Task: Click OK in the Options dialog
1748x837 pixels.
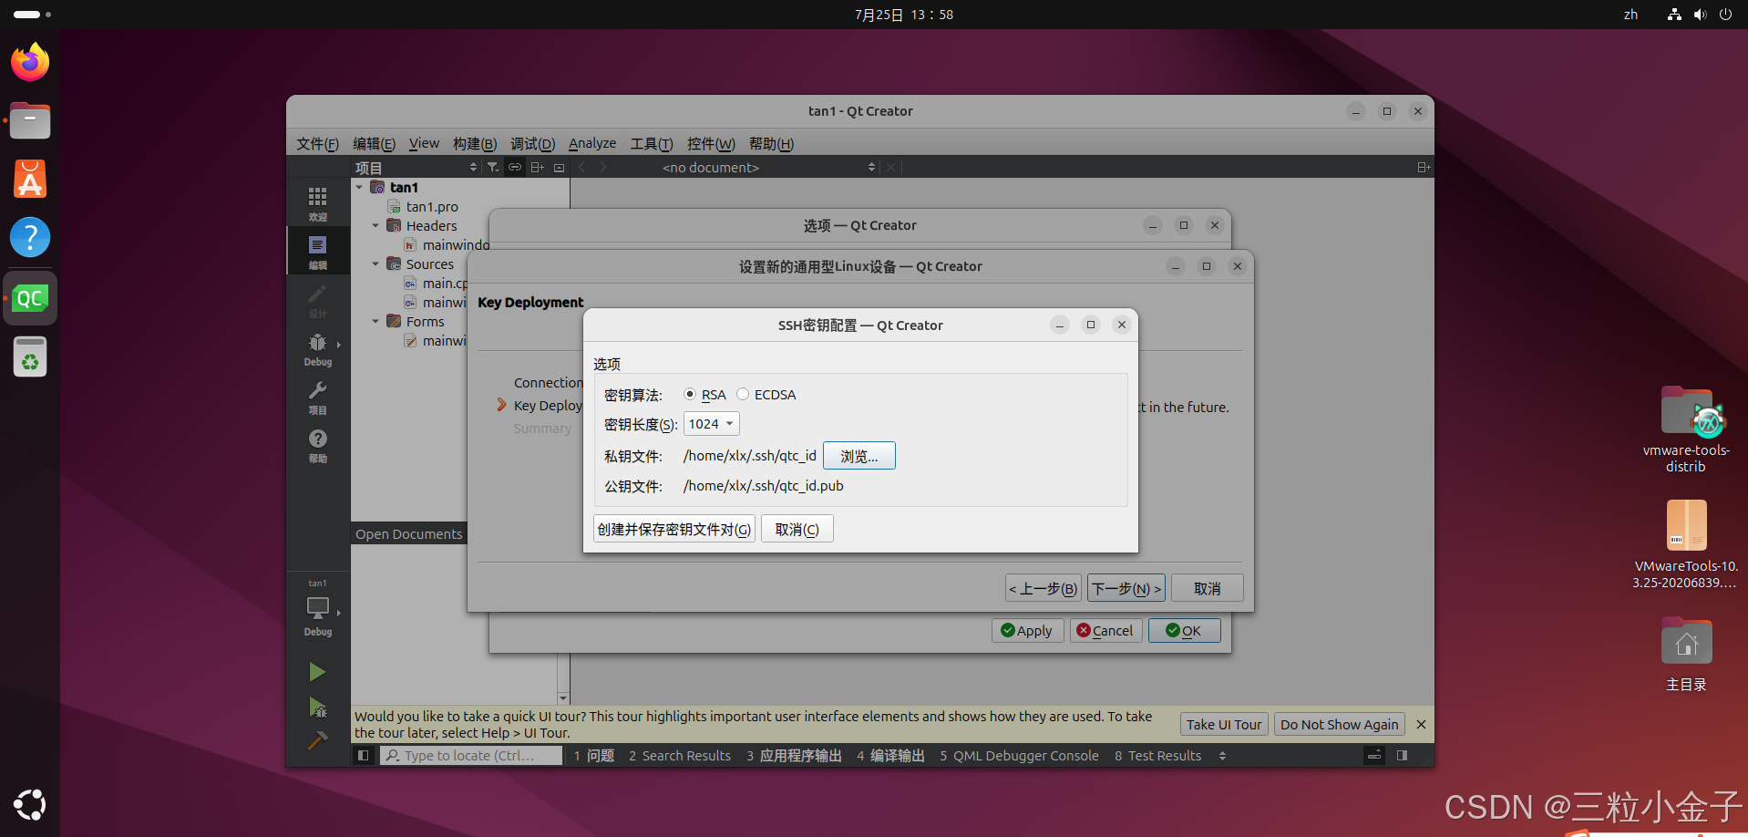Action: click(1184, 630)
